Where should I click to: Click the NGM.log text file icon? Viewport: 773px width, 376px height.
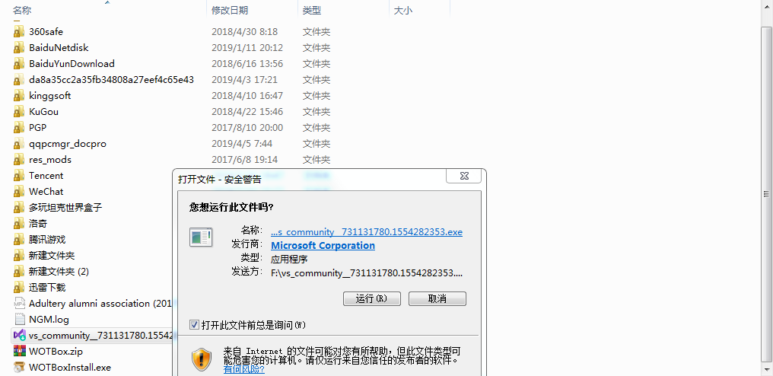(x=19, y=319)
